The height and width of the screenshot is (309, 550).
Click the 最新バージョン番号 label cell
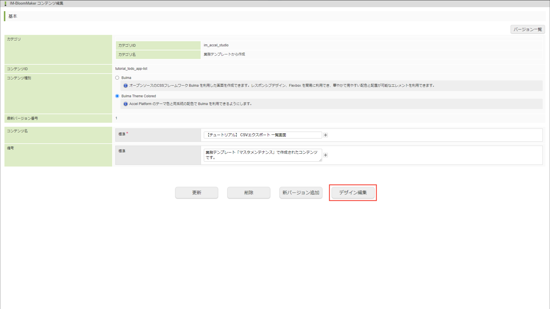(x=58, y=118)
